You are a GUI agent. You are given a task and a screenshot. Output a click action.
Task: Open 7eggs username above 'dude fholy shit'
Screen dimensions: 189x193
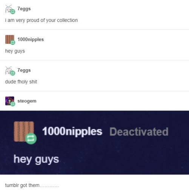click(24, 70)
